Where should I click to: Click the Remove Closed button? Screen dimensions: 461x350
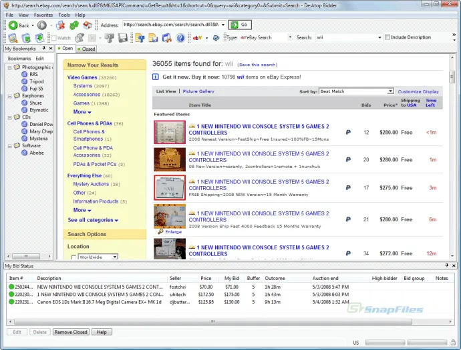tap(71, 332)
